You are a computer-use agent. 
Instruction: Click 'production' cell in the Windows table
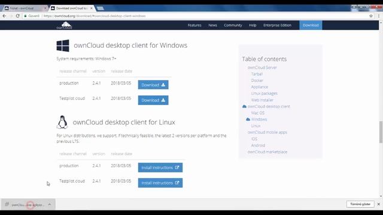click(x=69, y=83)
